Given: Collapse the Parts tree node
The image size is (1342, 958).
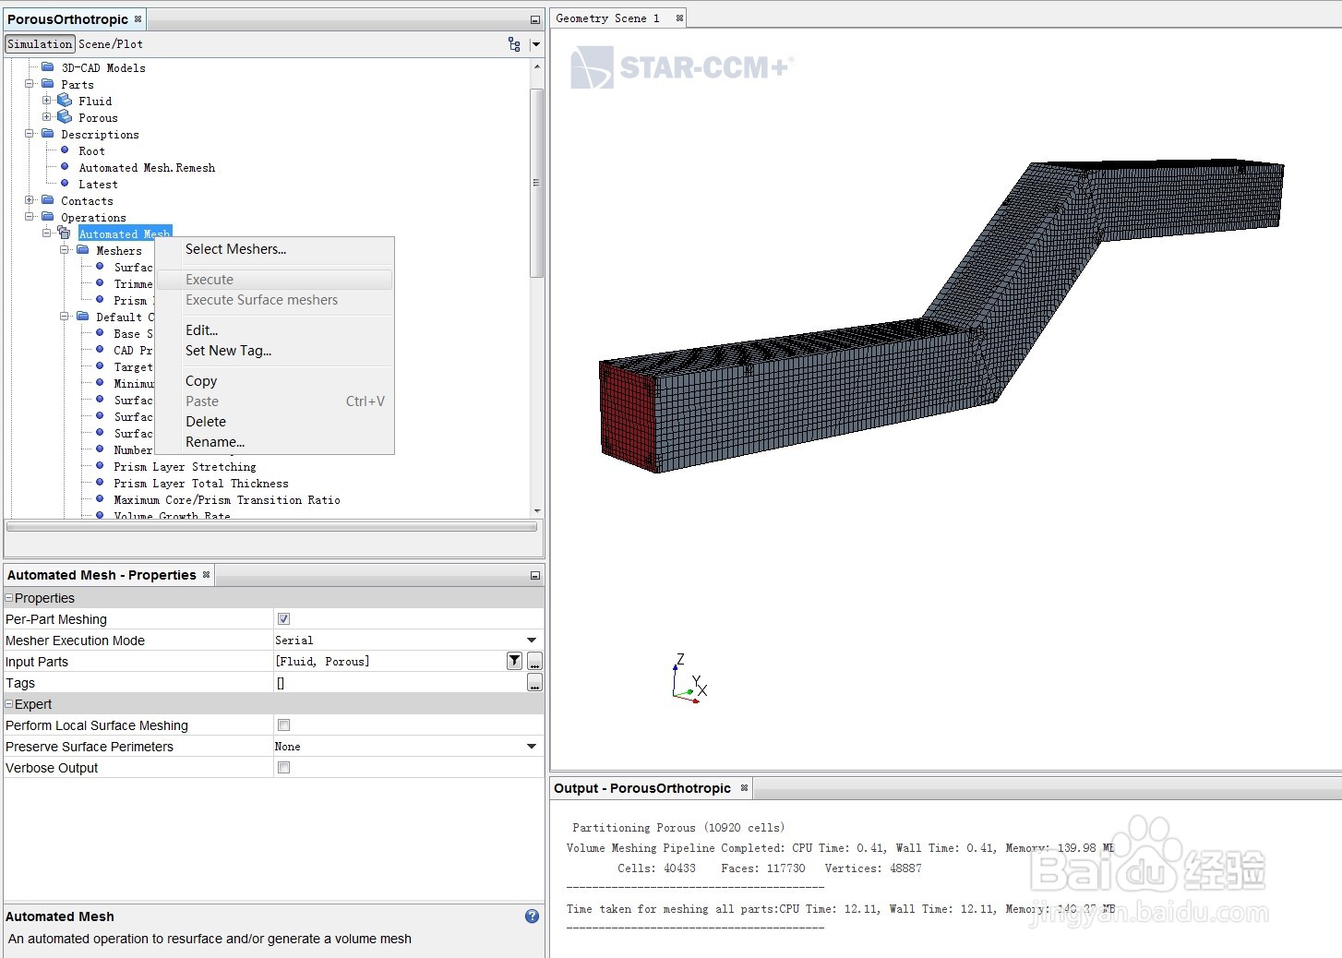Looking at the screenshot, I should 30,84.
